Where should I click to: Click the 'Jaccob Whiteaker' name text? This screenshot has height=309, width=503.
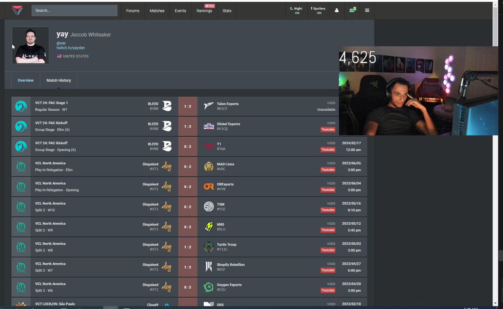pos(91,35)
